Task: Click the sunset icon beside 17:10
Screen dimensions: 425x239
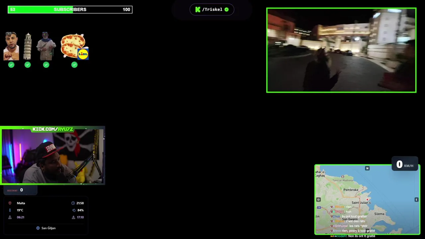Action: 73,217
